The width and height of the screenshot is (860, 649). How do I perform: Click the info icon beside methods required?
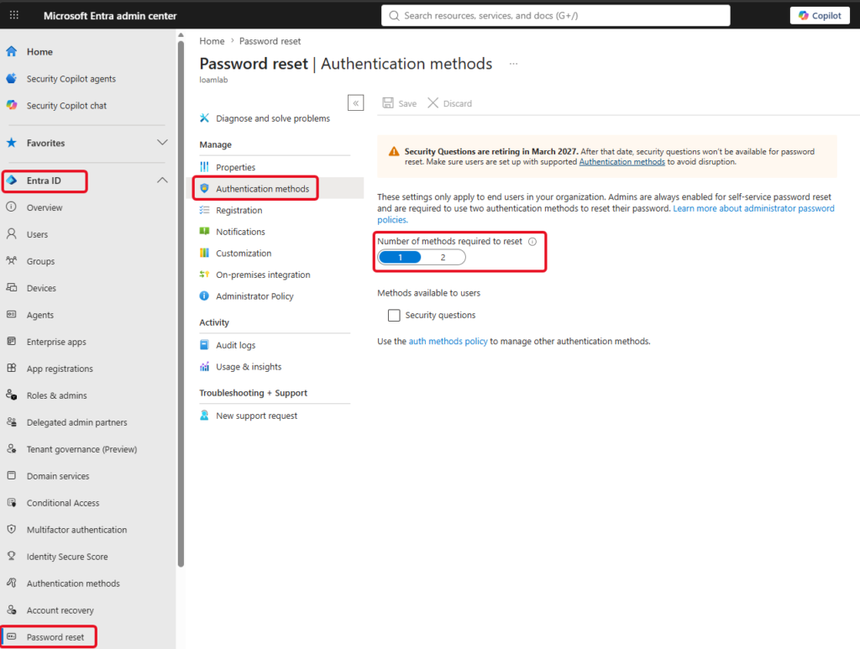pyautogui.click(x=532, y=242)
